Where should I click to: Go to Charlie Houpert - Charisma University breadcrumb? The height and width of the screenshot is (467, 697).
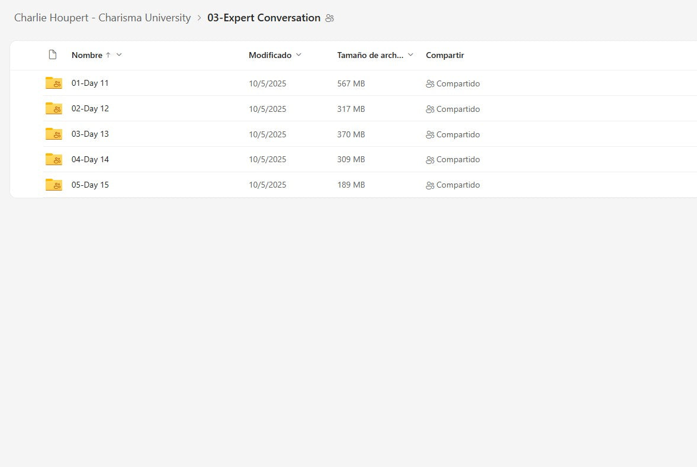[102, 18]
